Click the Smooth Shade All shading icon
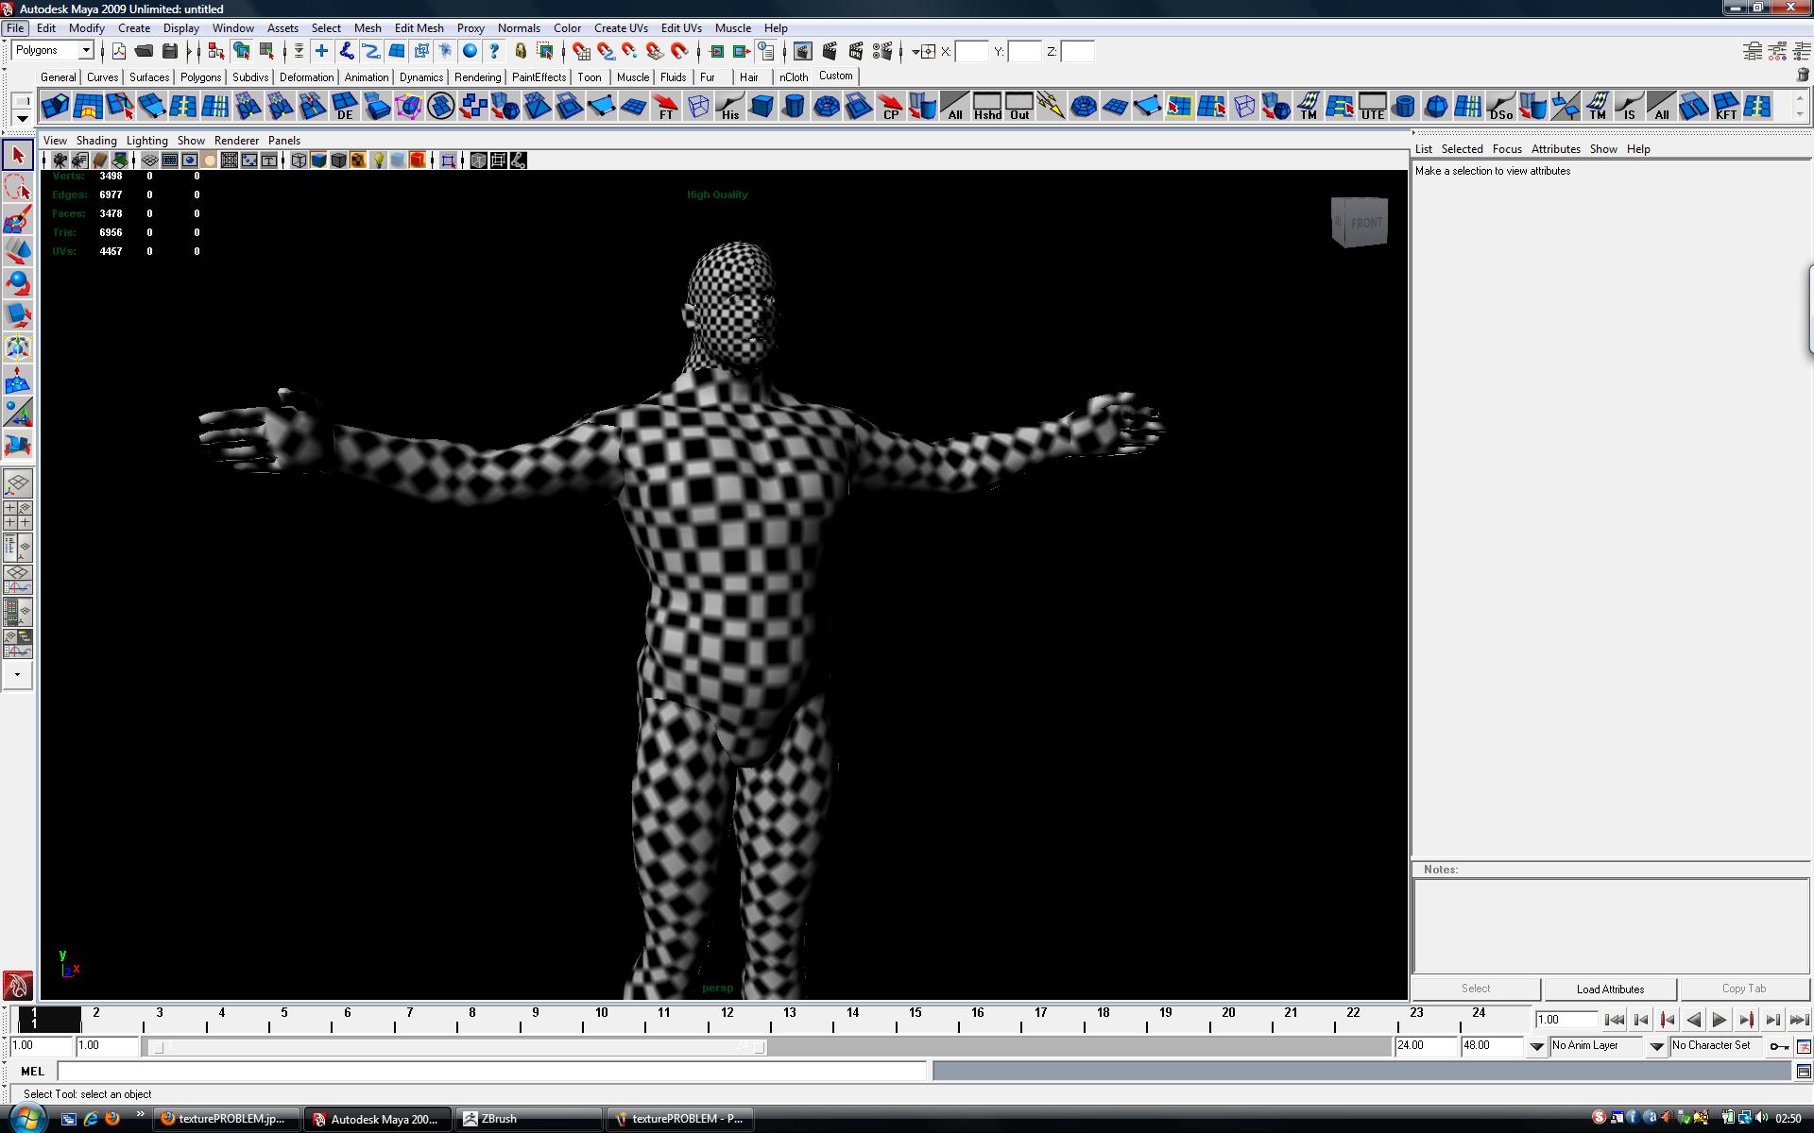Viewport: 1814px width, 1133px height. coord(318,160)
